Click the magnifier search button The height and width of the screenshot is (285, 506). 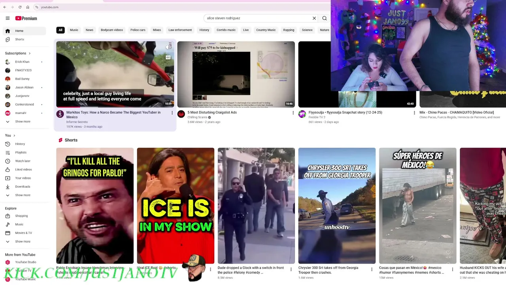click(325, 18)
